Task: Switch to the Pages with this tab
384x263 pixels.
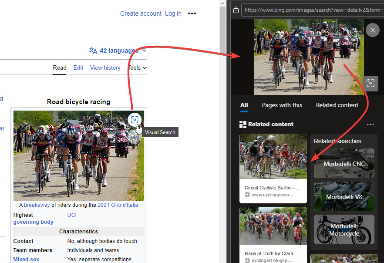Action: 282,105
